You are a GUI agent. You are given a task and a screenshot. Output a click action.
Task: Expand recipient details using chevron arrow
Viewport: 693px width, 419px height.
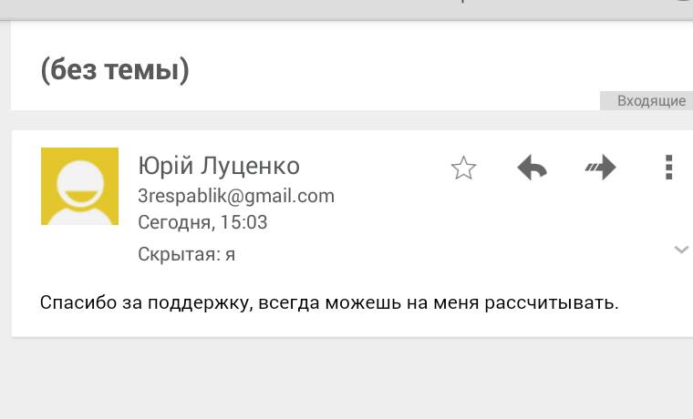point(681,250)
